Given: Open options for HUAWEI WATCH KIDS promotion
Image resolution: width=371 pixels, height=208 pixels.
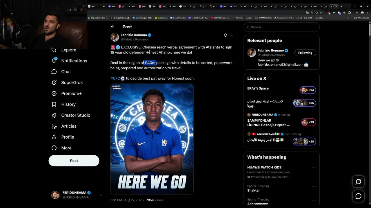Looking at the screenshot, I should pos(314,167).
